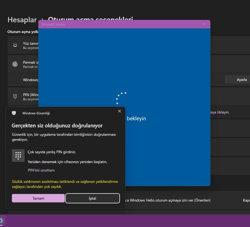This screenshot has width=250, height=227.
Task: Click the "bekleyin" loading text
Action: click(x=136, y=119)
